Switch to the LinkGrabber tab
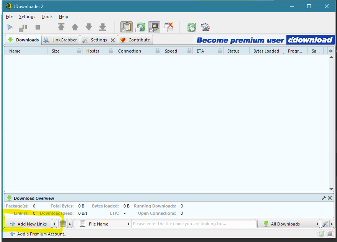 [61, 40]
